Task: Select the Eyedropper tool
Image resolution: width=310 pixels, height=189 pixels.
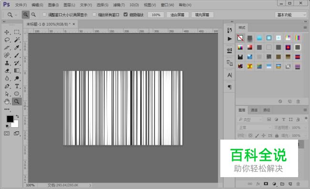Action: (17, 47)
